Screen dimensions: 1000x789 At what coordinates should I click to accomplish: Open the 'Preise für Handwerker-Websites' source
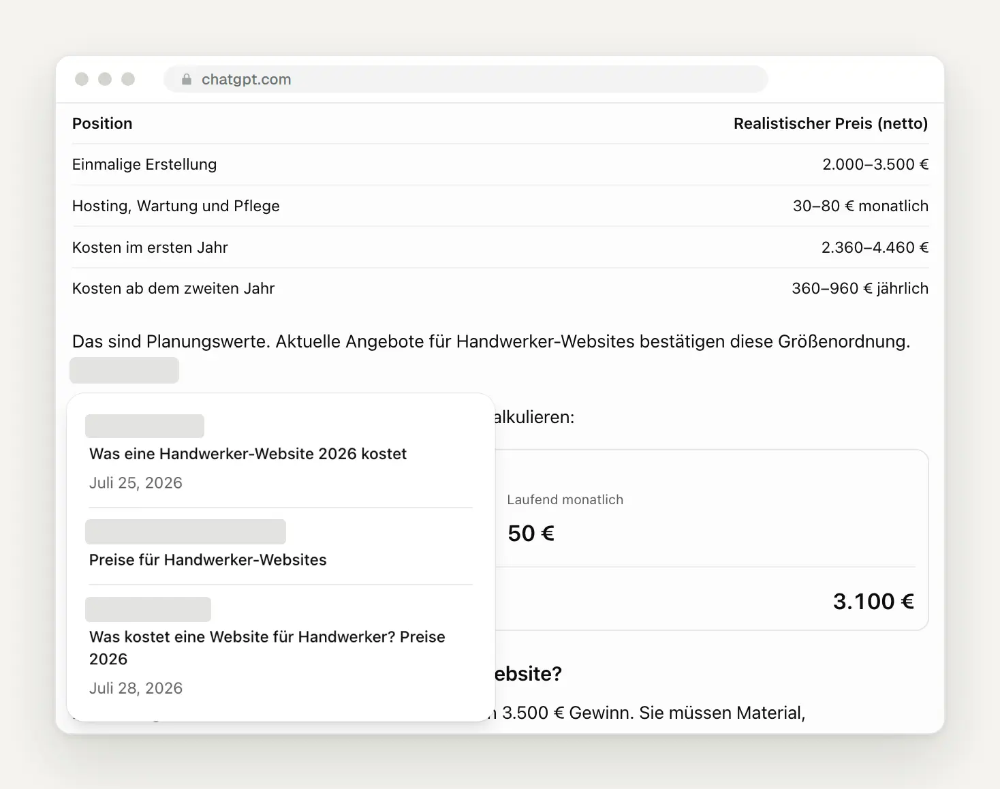(x=208, y=559)
